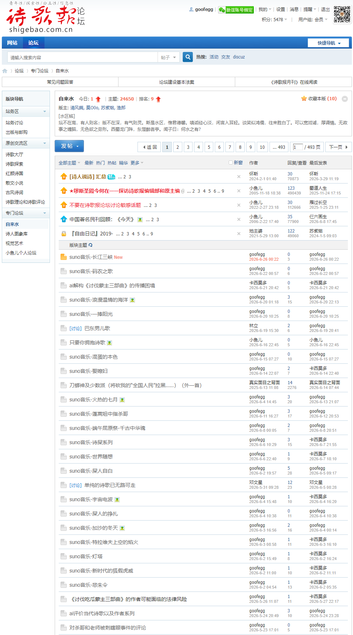
Task: Click image attachment icon beside 加沙的冬天
Action: click(x=122, y=528)
